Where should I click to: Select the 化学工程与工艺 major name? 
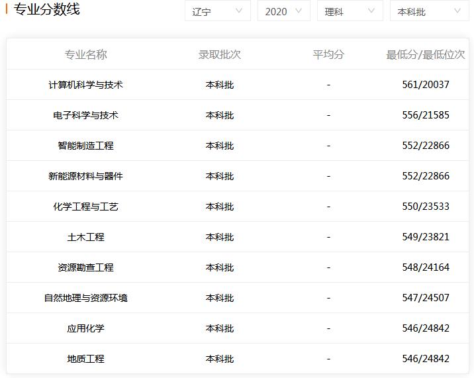pos(86,207)
